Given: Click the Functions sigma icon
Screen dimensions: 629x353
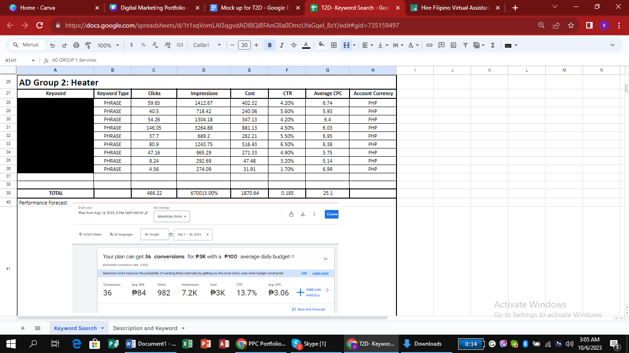Looking at the screenshot, I should (493, 45).
